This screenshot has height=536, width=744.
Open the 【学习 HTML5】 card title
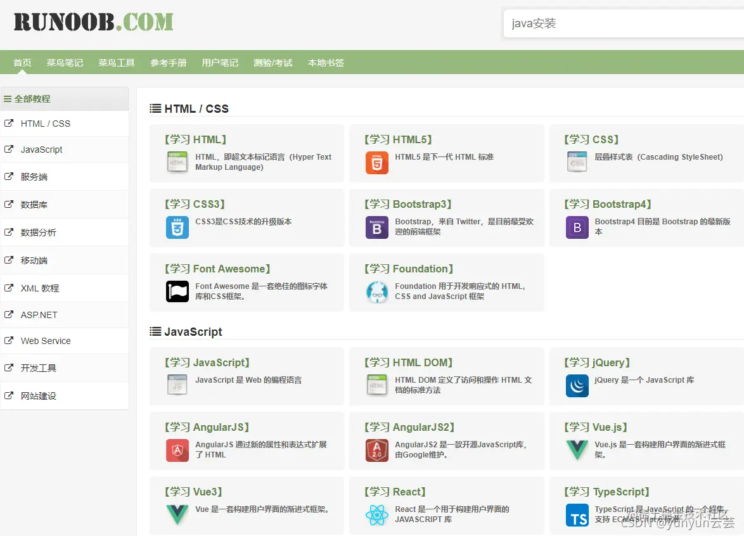click(398, 139)
